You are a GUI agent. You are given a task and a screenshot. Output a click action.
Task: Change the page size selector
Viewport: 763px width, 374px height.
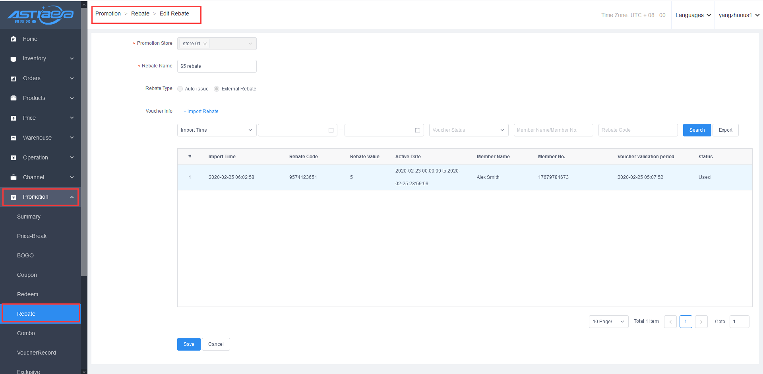coord(608,322)
